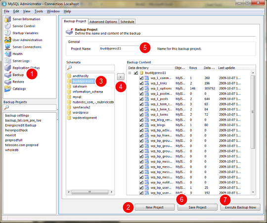Image resolution: width=267 pixels, height=223 pixels.
Task: Click Rows column header
Action: point(195,68)
